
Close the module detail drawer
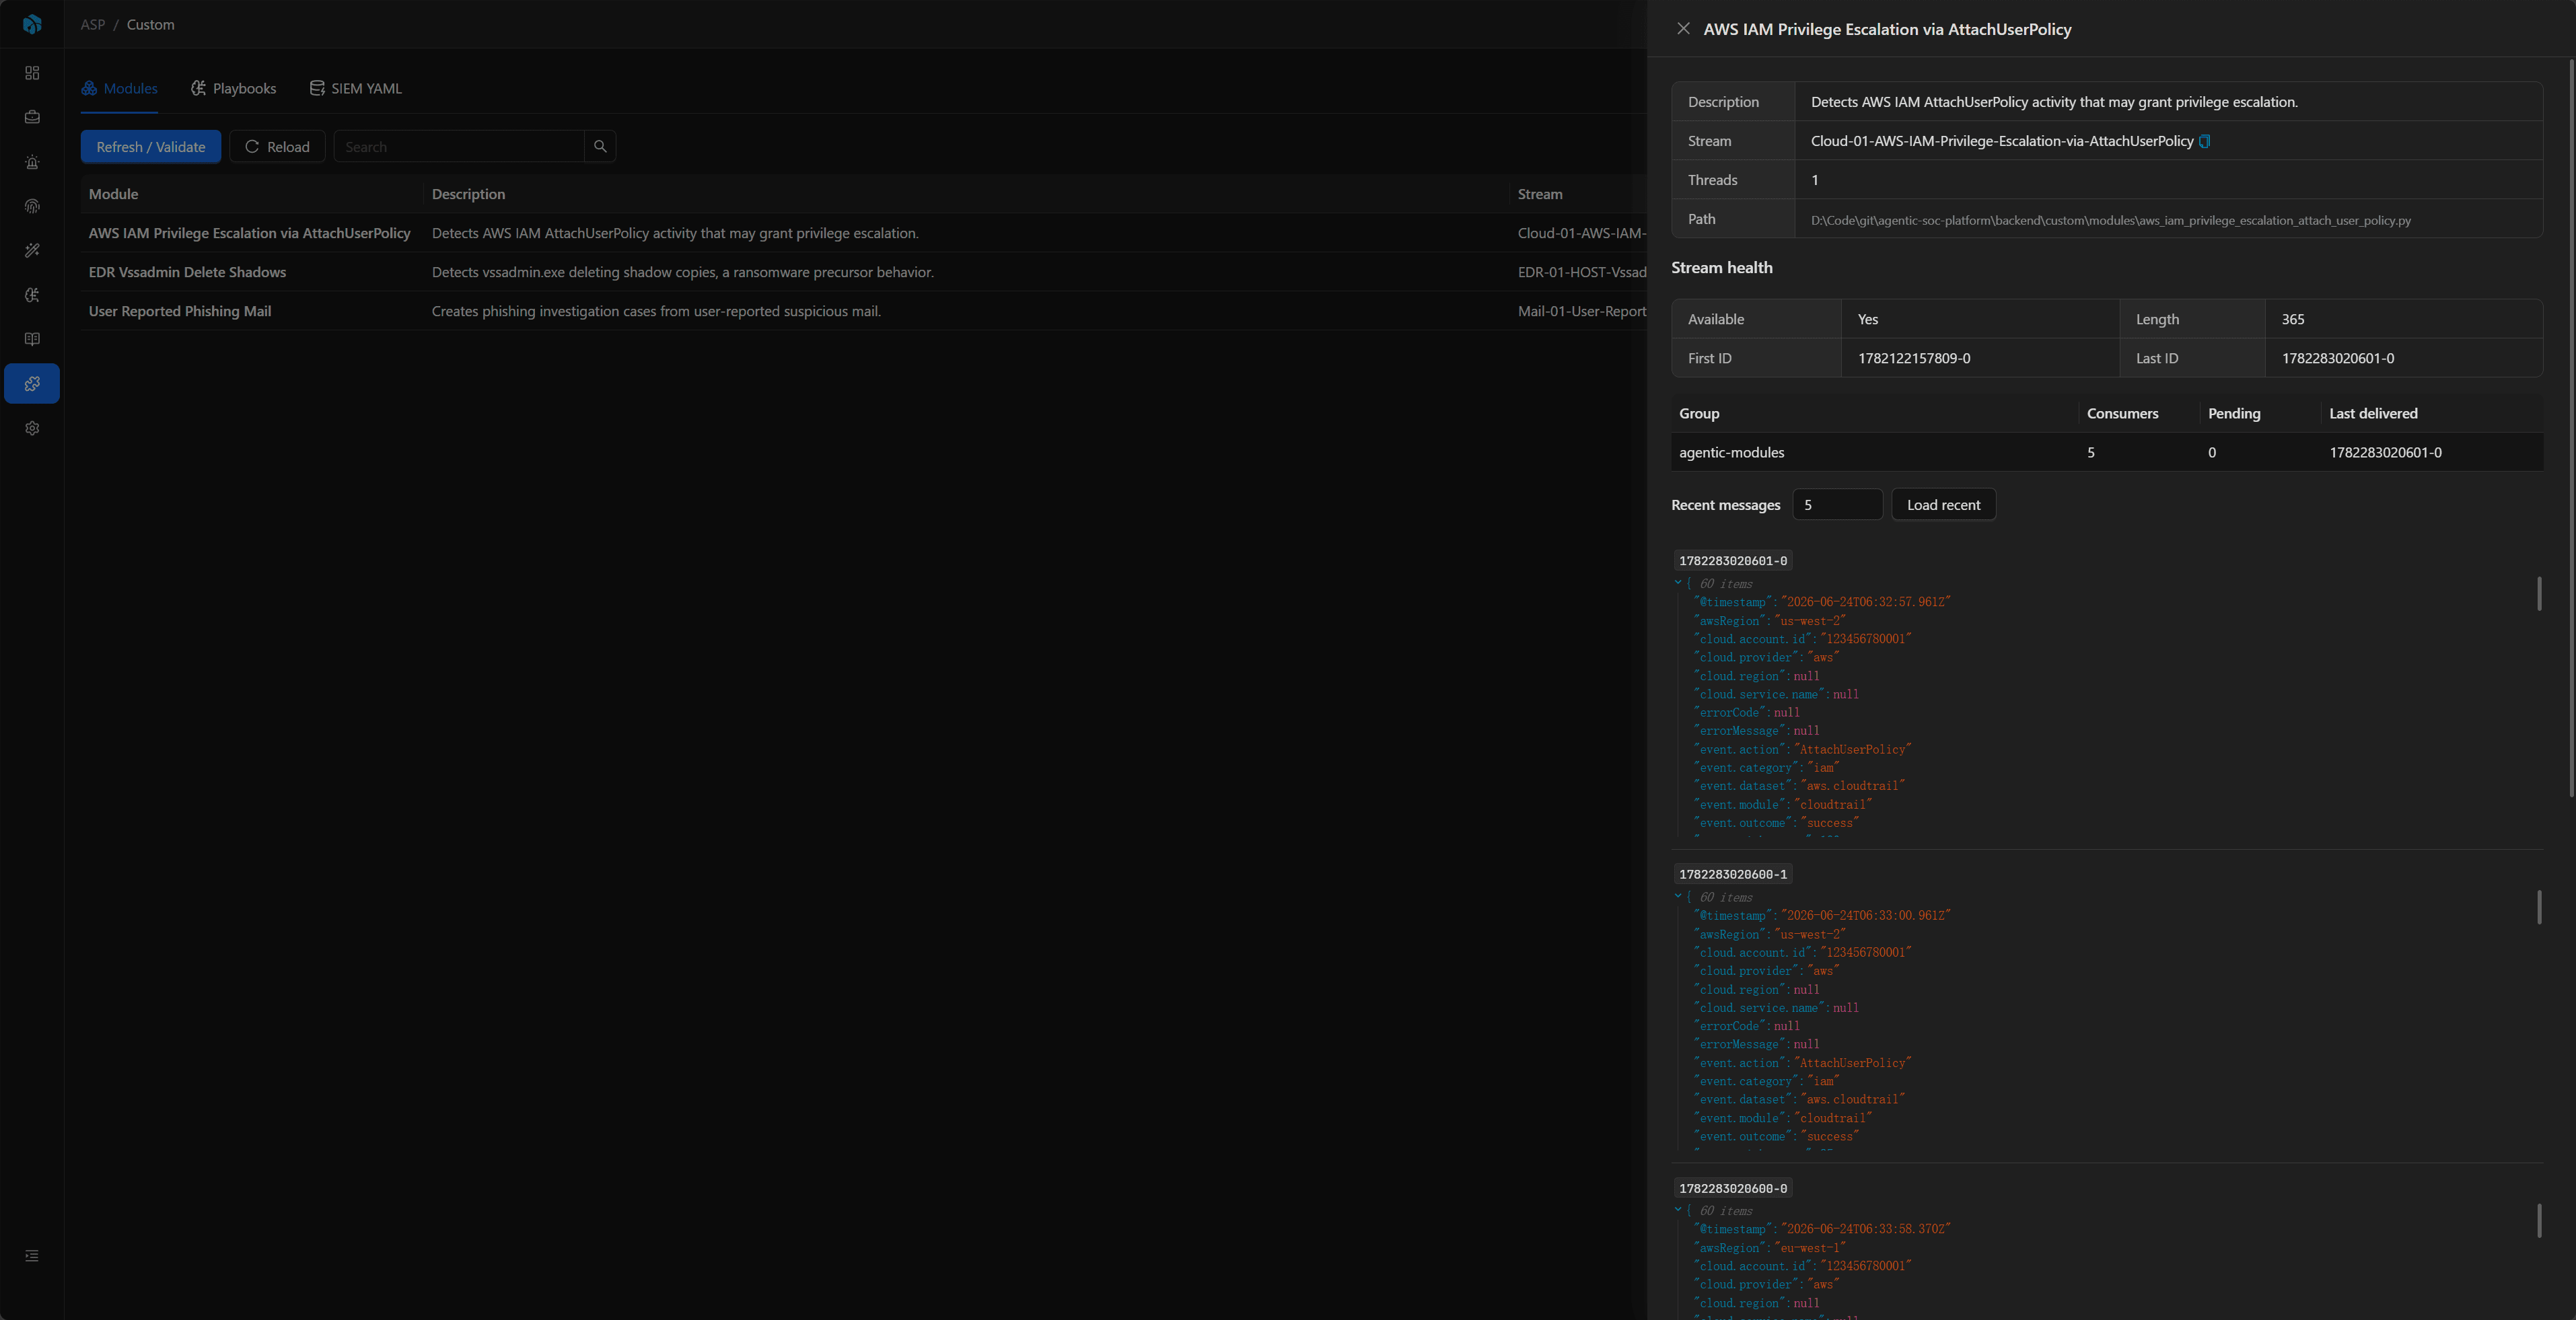coord(1683,29)
